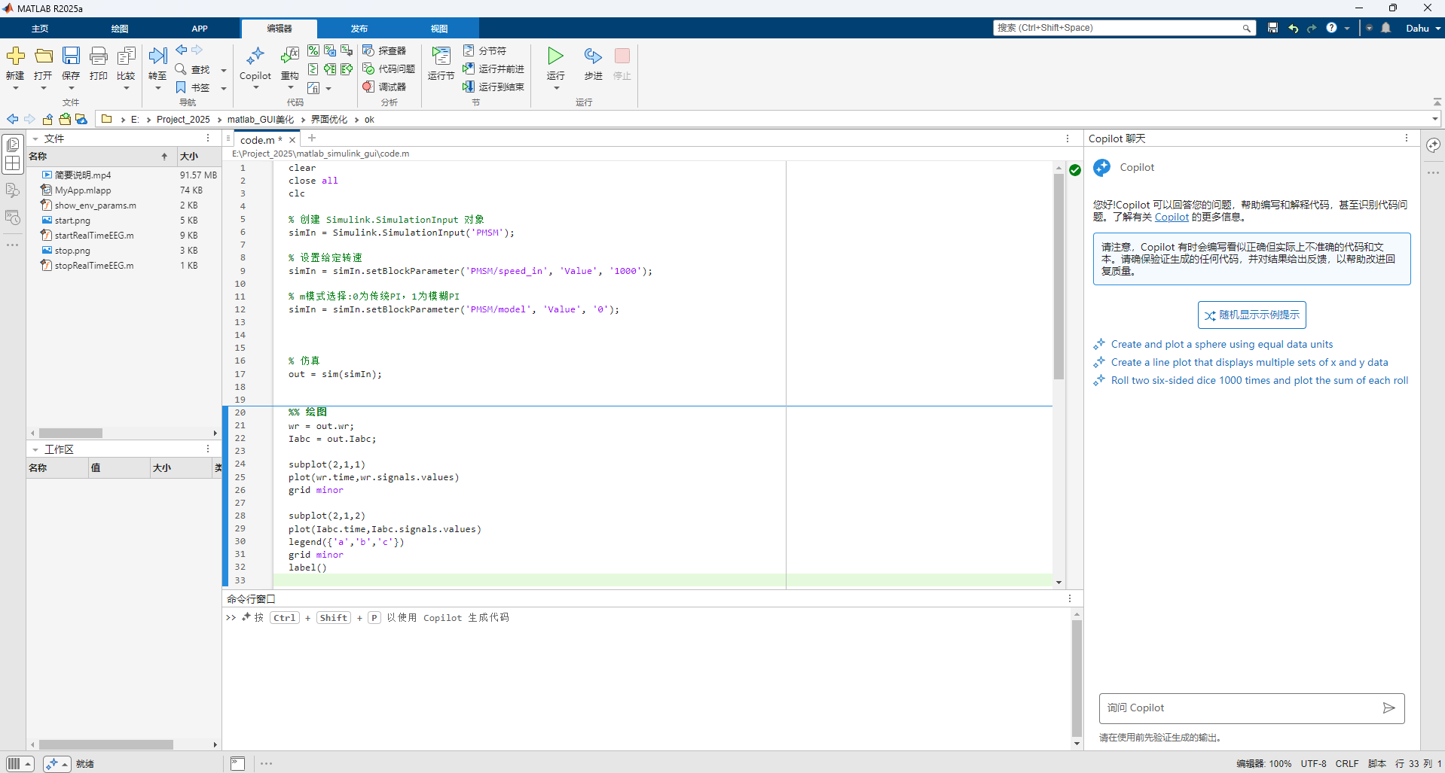Run the script with the green 运行 arrow

click(556, 56)
